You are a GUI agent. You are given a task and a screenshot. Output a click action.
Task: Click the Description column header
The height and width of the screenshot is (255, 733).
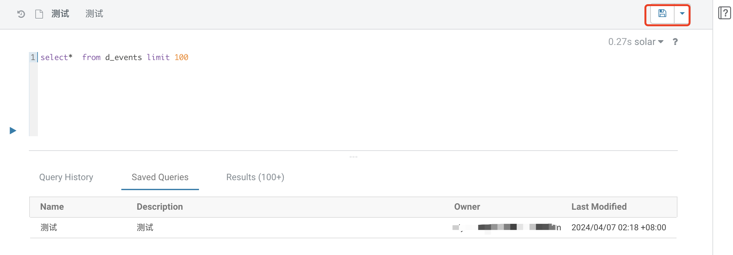[x=160, y=207]
